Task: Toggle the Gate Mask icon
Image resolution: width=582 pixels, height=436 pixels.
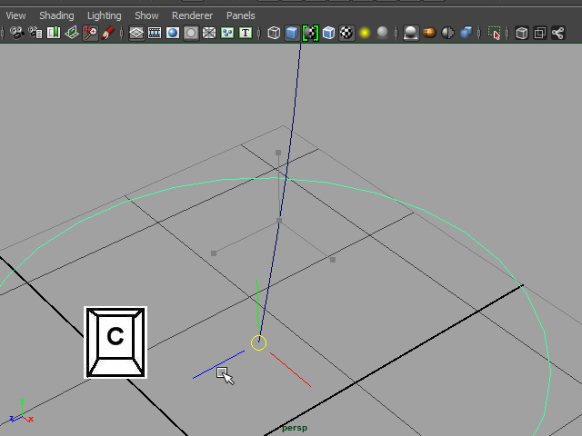Action: [x=191, y=33]
